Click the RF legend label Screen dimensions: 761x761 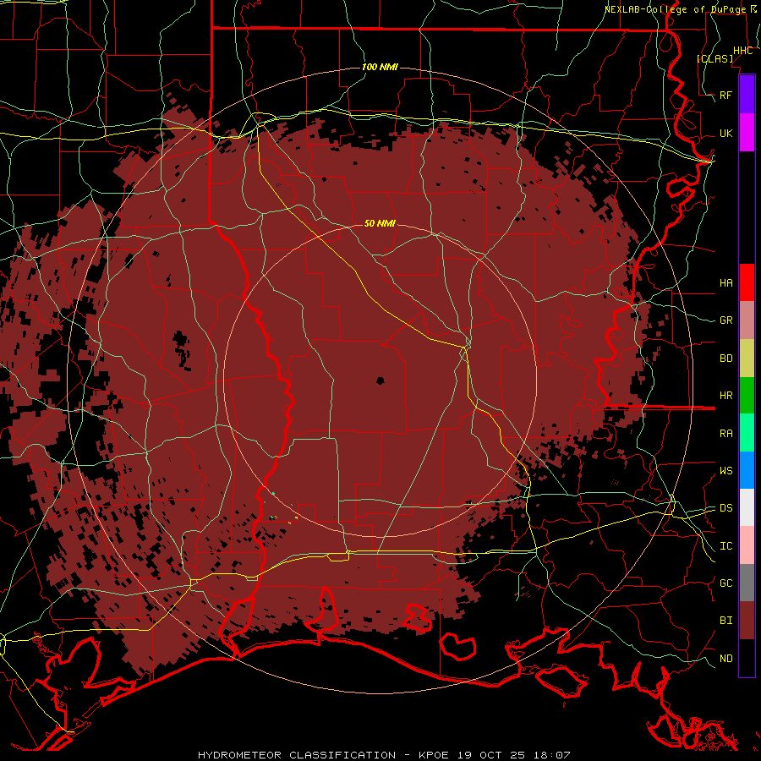[x=725, y=95]
